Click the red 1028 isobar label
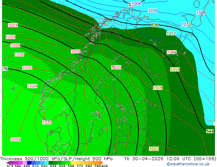Screen dimensions: 217x167 [15, 45]
